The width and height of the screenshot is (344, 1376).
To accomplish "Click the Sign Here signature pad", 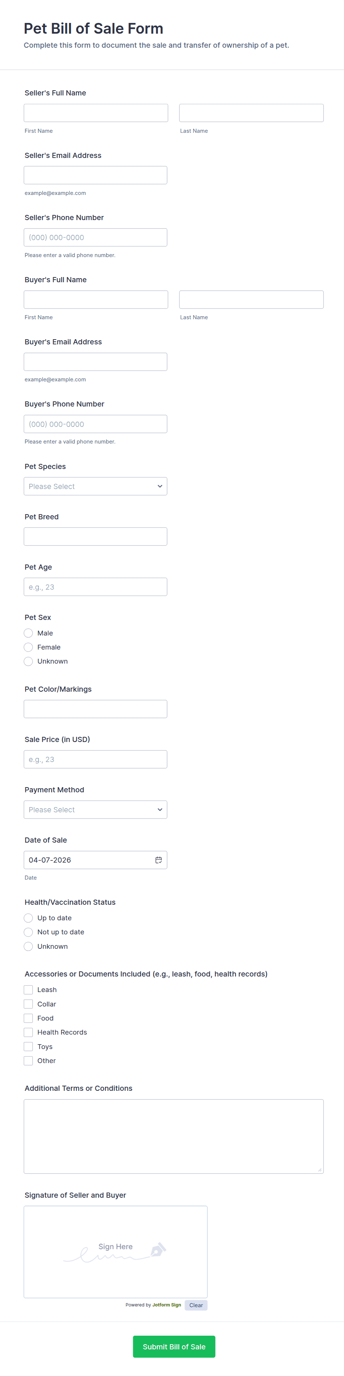I will click(115, 1252).
